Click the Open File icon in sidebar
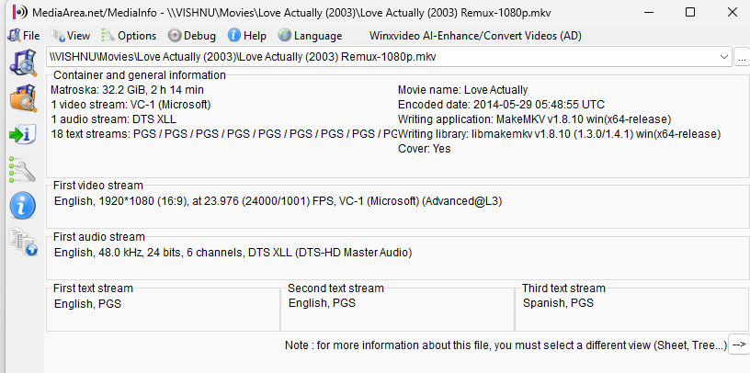This screenshot has width=750, height=373. (x=21, y=62)
